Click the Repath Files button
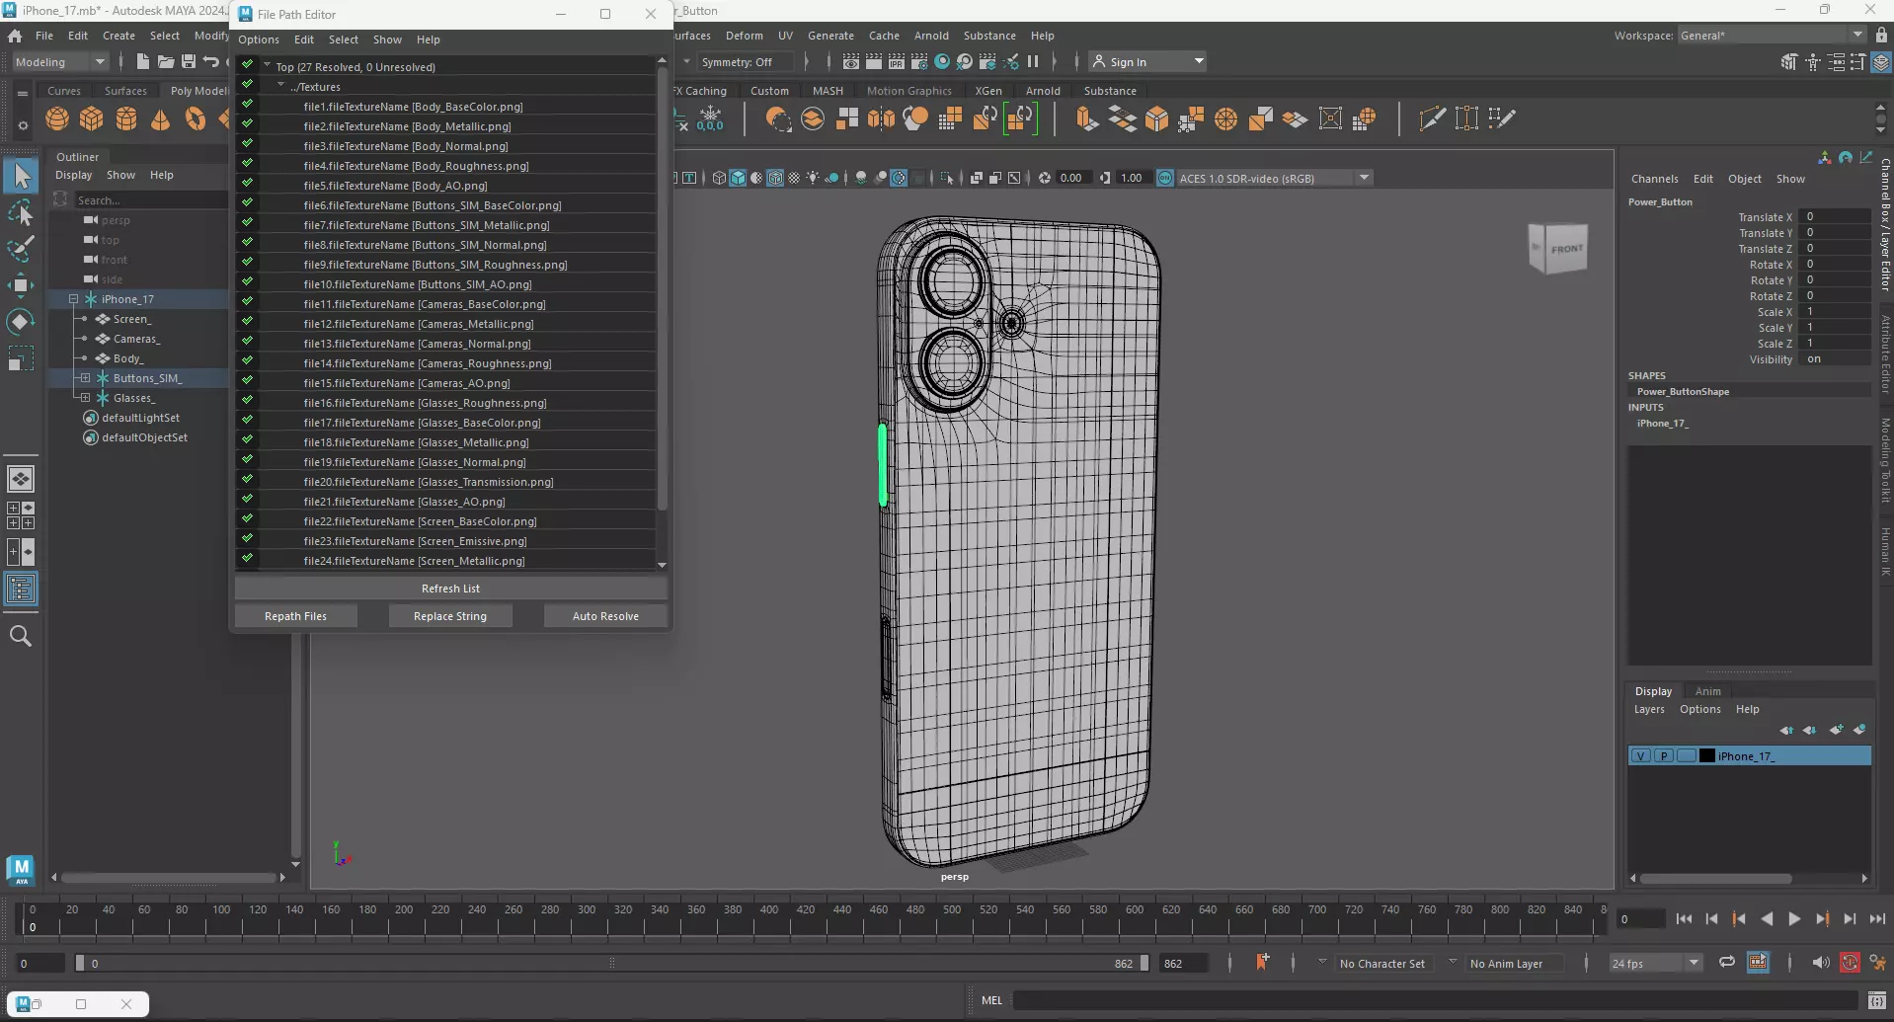The width and height of the screenshot is (1894, 1022). point(295,616)
